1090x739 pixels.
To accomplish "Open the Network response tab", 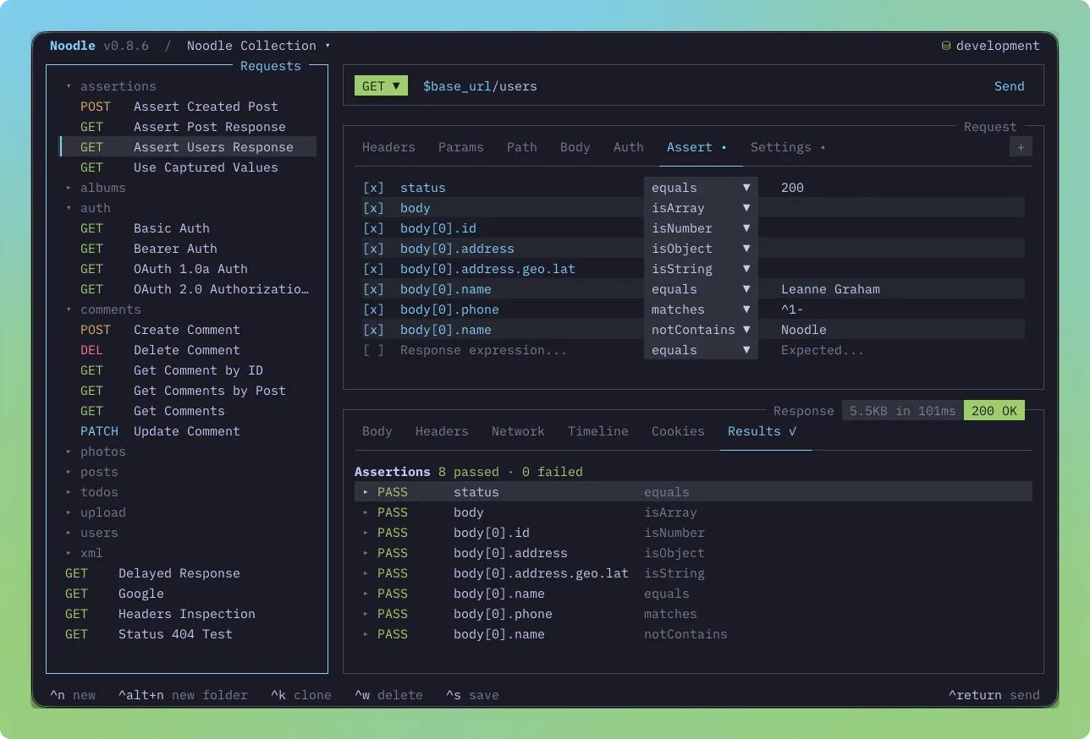I will tap(518, 431).
